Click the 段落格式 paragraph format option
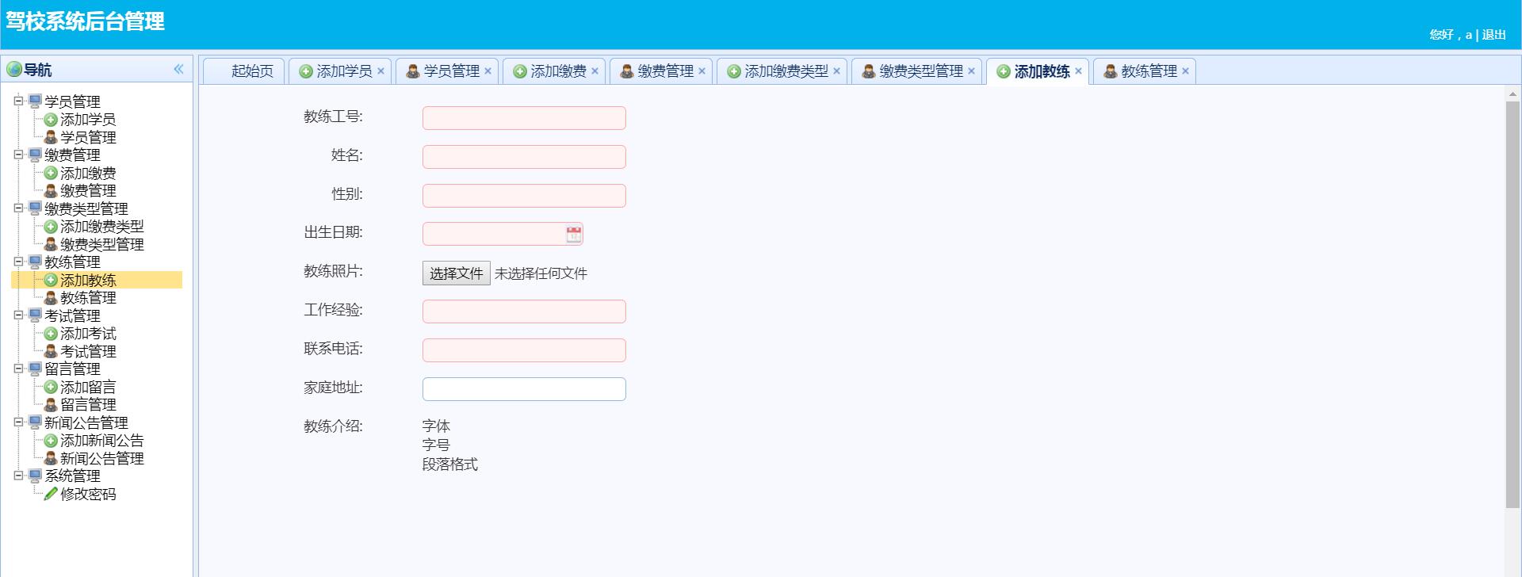Image resolution: width=1522 pixels, height=577 pixels. [450, 464]
